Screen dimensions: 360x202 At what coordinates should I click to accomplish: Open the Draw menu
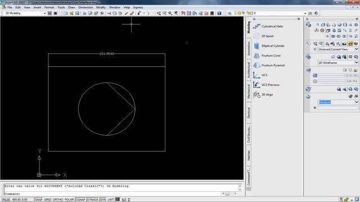[x=71, y=7]
